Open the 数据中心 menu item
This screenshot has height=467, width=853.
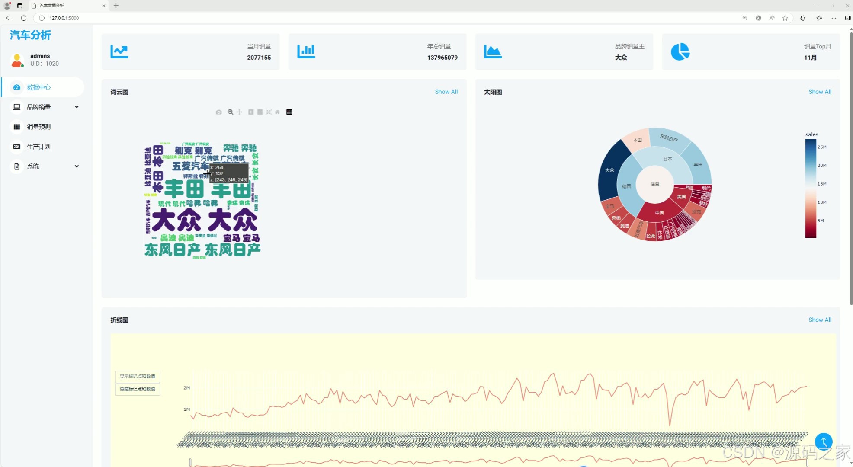coord(39,87)
